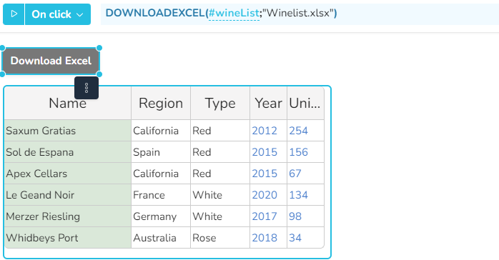Click the Whidbeys Port name cell
The height and width of the screenshot is (260, 499).
tap(67, 238)
